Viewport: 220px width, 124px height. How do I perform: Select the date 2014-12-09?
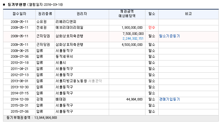pos(20,99)
